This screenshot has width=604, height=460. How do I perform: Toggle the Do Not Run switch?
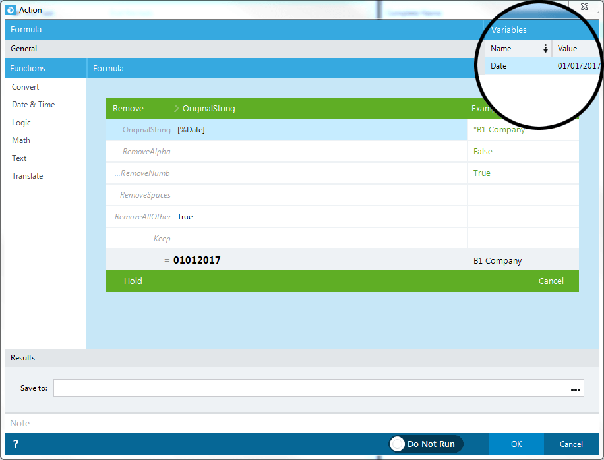click(427, 444)
